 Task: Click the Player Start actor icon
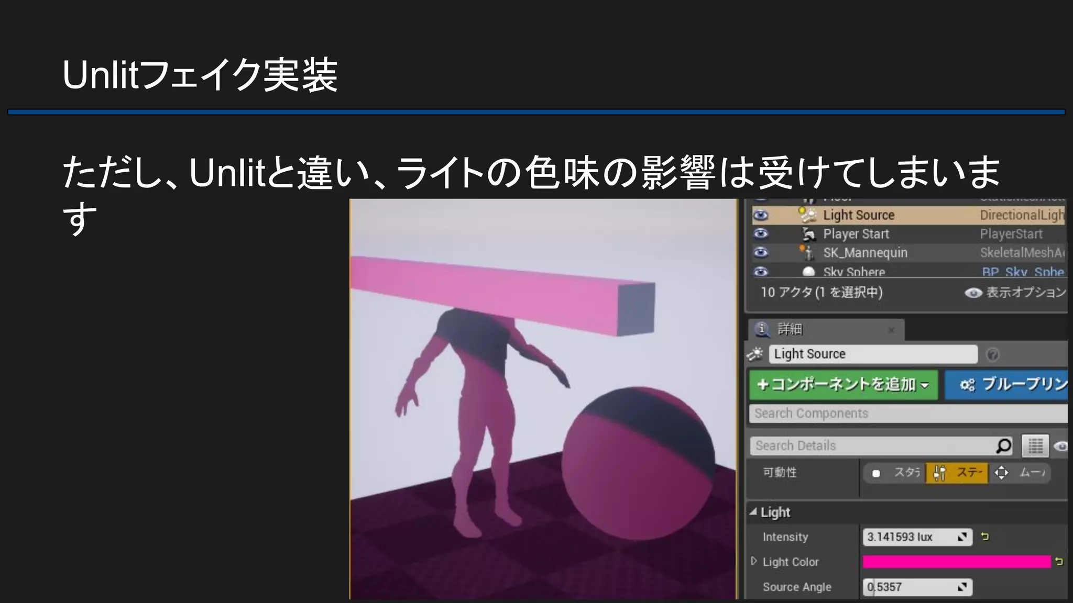tap(809, 234)
